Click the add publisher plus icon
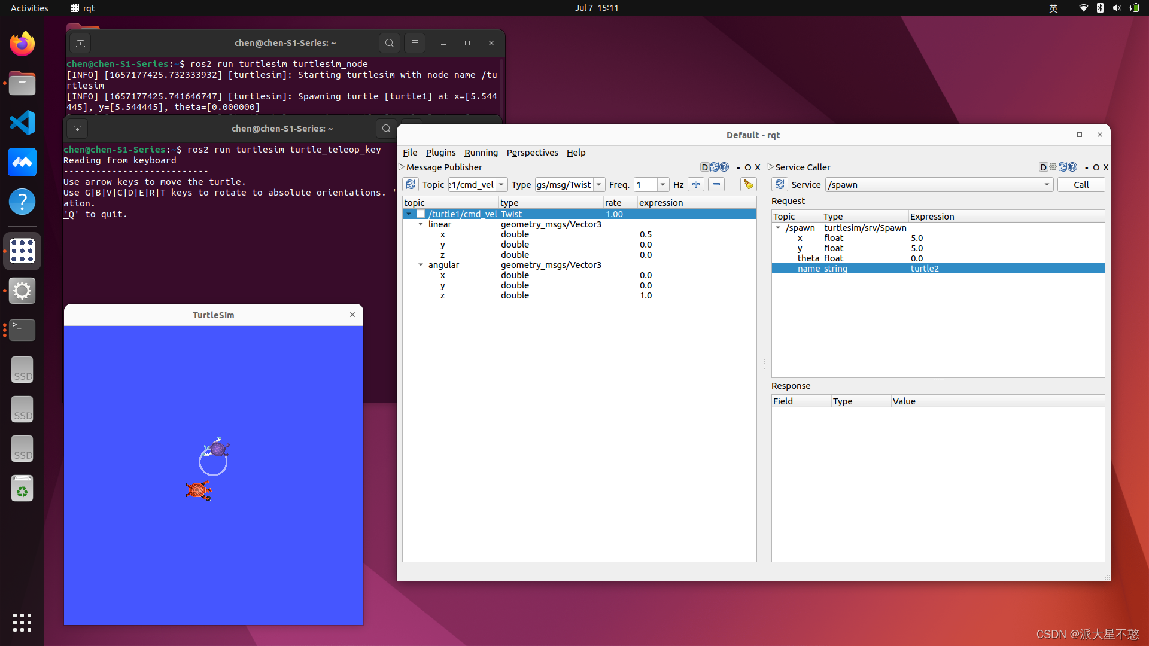This screenshot has width=1149, height=646. (696, 184)
